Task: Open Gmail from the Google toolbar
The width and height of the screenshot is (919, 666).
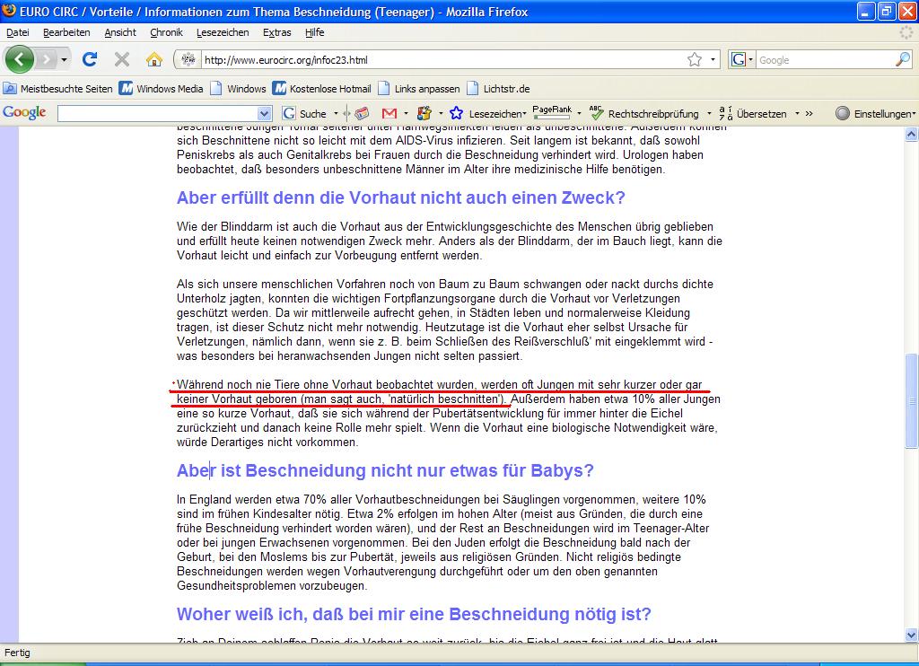Action: [389, 114]
